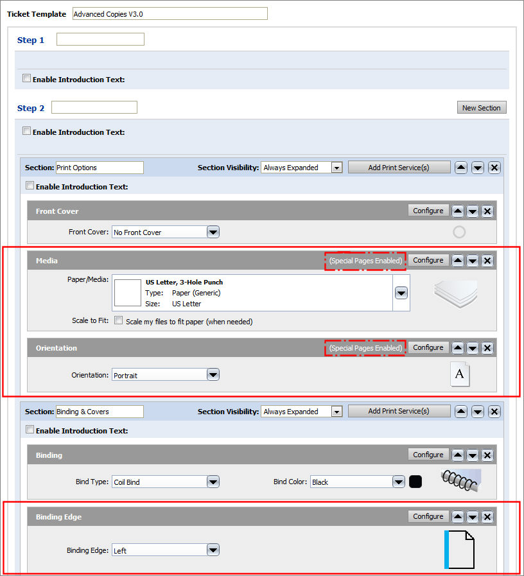Move the Media service down

pos(473,261)
